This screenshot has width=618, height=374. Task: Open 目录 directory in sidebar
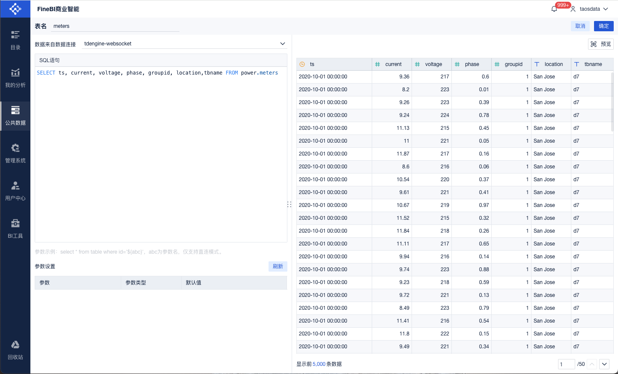(x=15, y=40)
